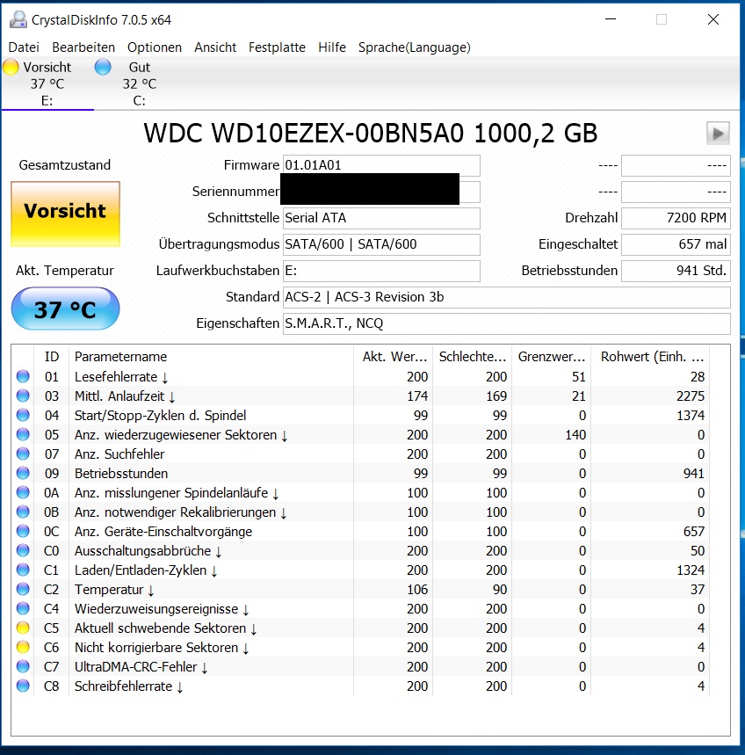Click the Akt. Wer... column header
This screenshot has width=745, height=755.
[394, 357]
